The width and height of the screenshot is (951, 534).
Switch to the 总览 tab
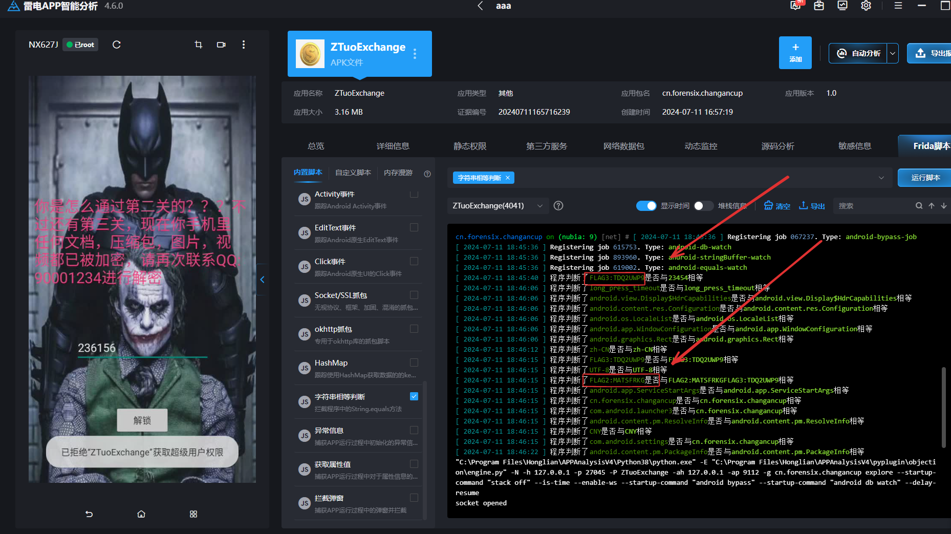tap(316, 146)
